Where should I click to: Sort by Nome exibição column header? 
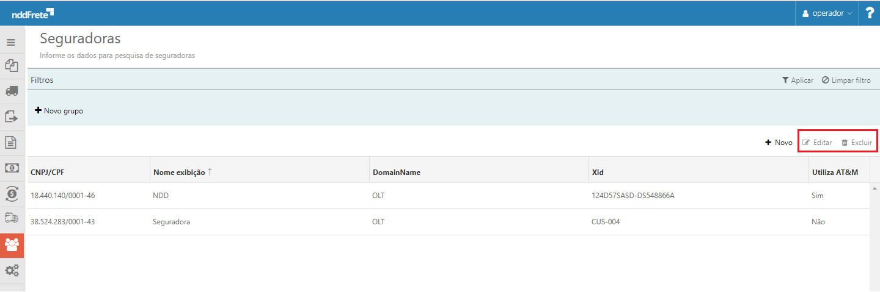coord(183,172)
